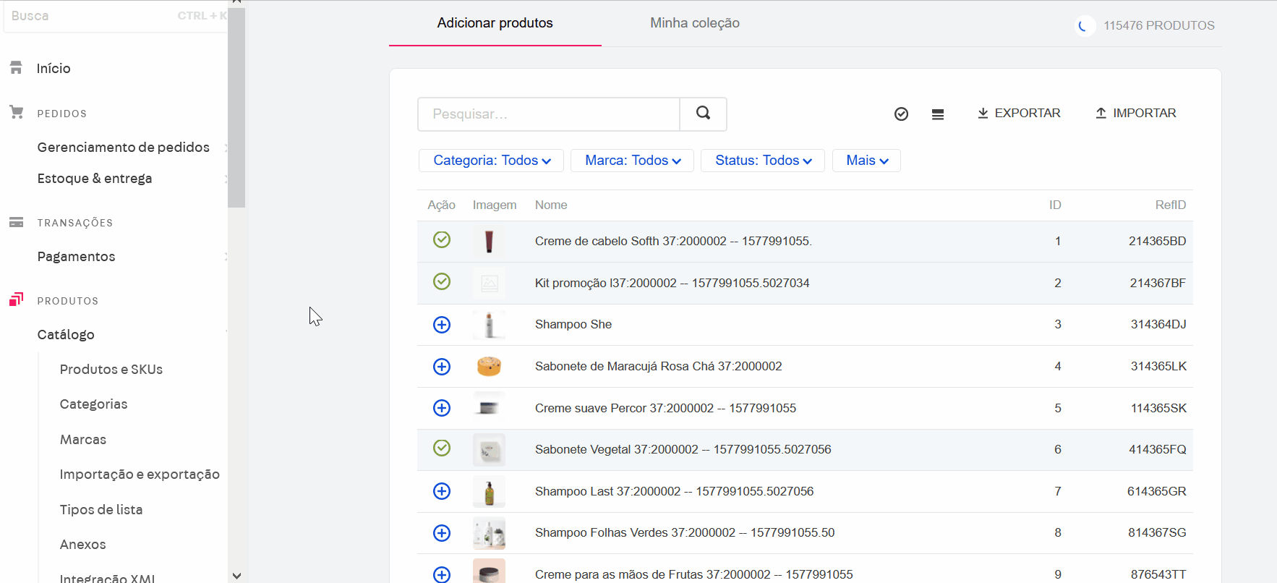
Task: Switch to list view lines icon
Action: click(938, 114)
